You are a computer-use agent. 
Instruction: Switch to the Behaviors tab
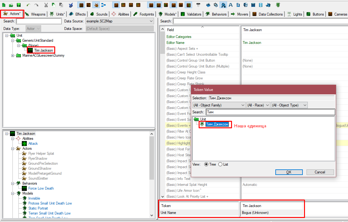click(216, 14)
